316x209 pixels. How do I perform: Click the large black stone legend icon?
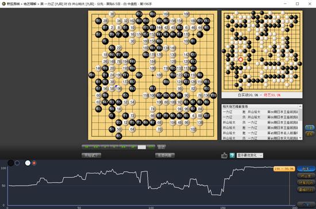pos(11,163)
